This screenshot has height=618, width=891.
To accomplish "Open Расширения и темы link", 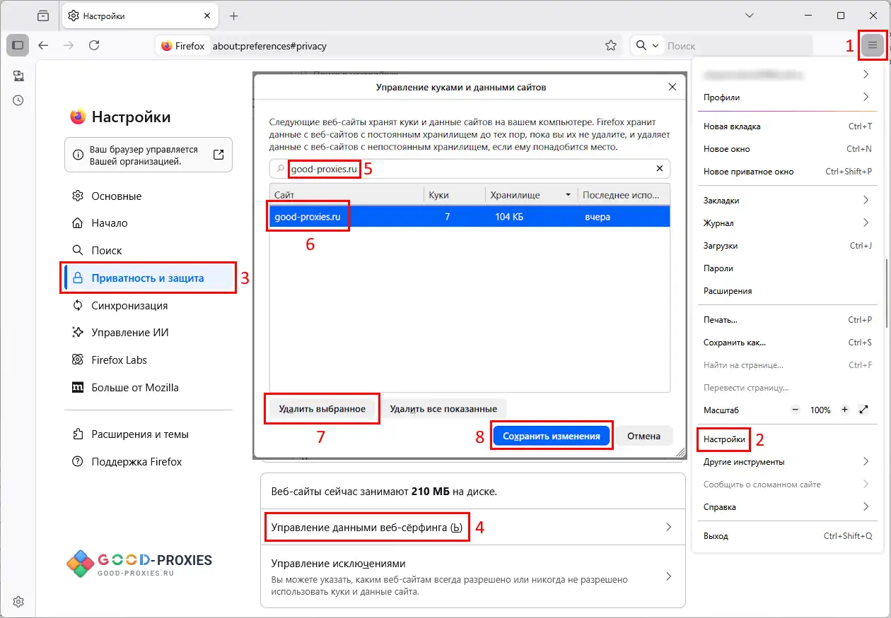I will coord(148,434).
